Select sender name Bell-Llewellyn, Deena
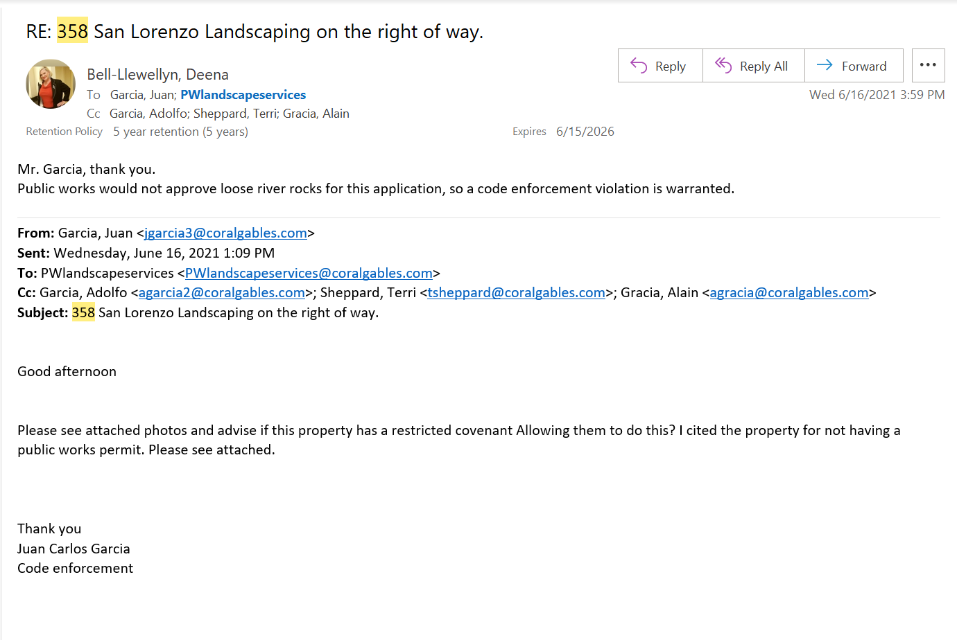 point(157,75)
